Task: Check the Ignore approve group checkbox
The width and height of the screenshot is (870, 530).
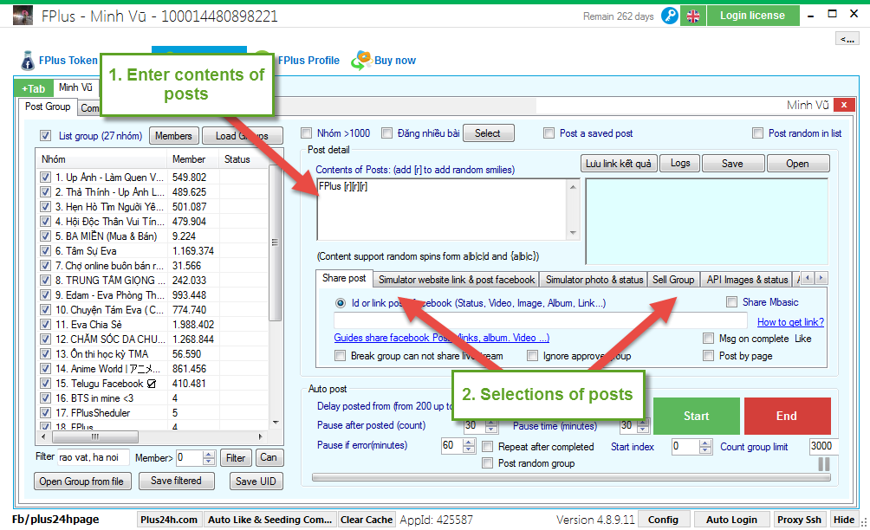Action: click(x=532, y=355)
